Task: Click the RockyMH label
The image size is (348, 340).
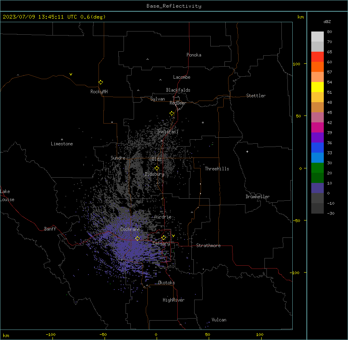Action: tap(99, 92)
